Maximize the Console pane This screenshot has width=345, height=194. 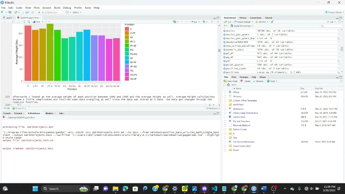[218, 114]
